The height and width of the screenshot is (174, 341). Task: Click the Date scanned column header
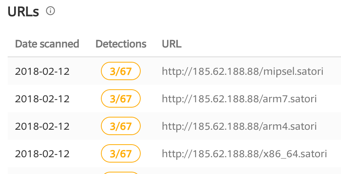point(47,44)
